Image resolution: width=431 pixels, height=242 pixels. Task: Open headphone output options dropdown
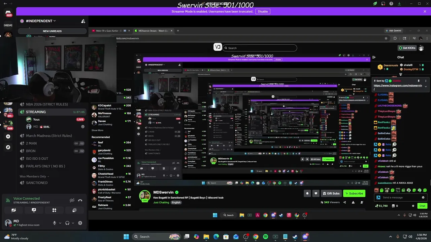[73, 223]
